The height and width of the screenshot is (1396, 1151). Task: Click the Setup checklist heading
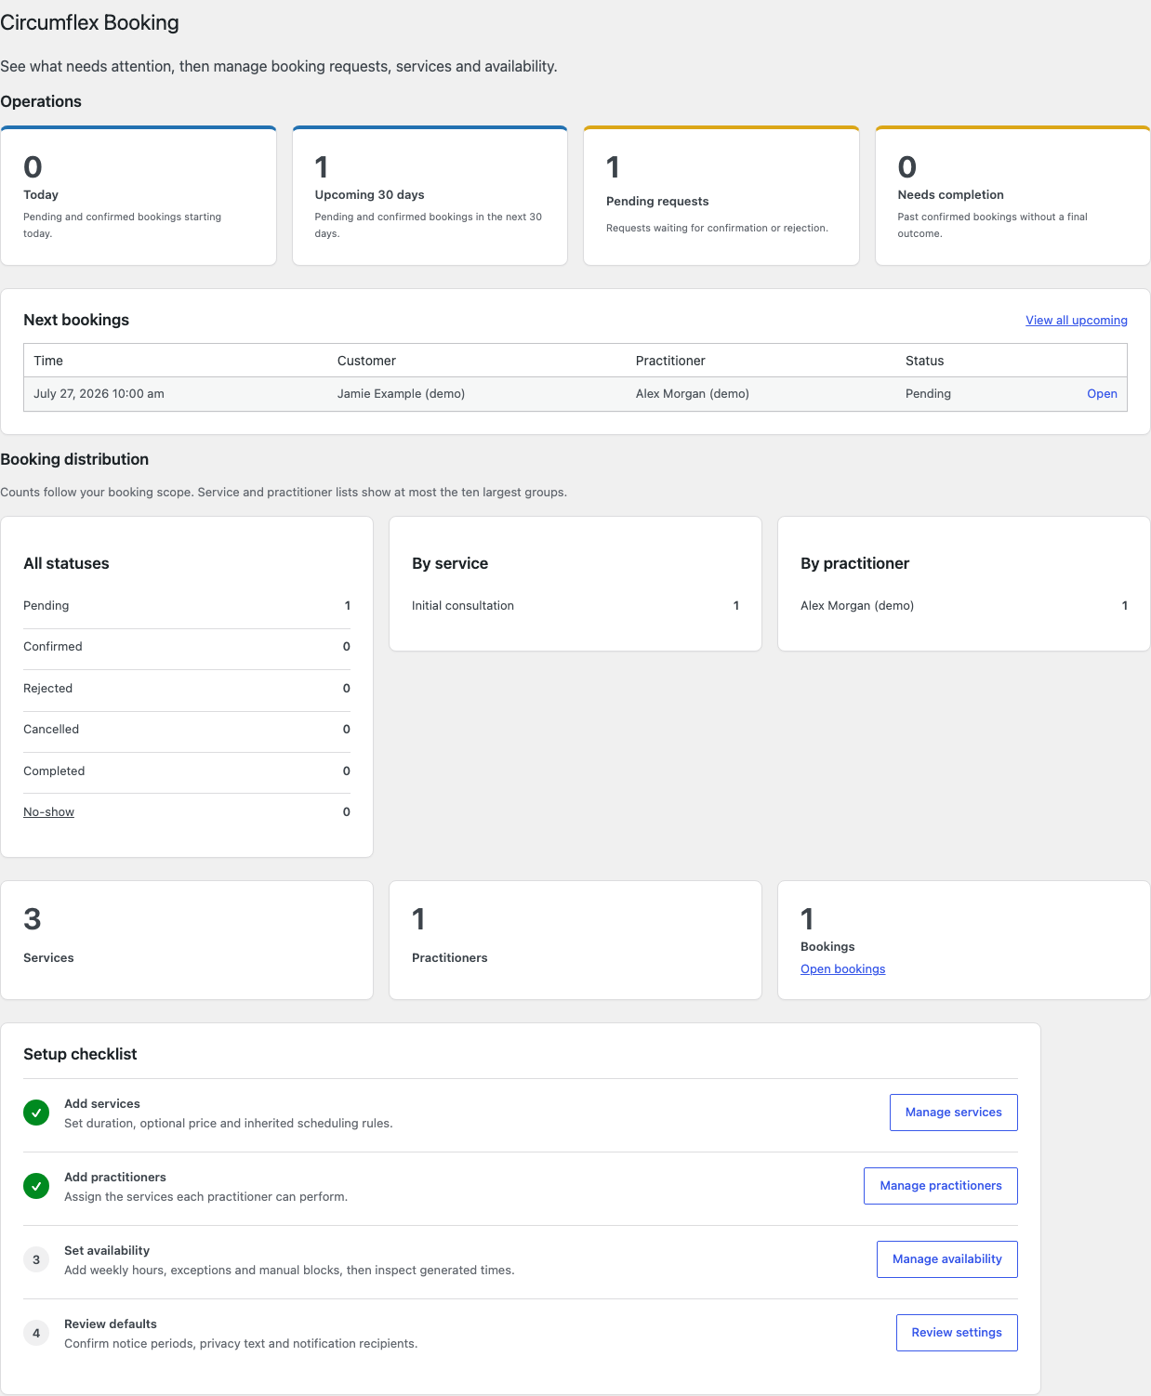80,1054
